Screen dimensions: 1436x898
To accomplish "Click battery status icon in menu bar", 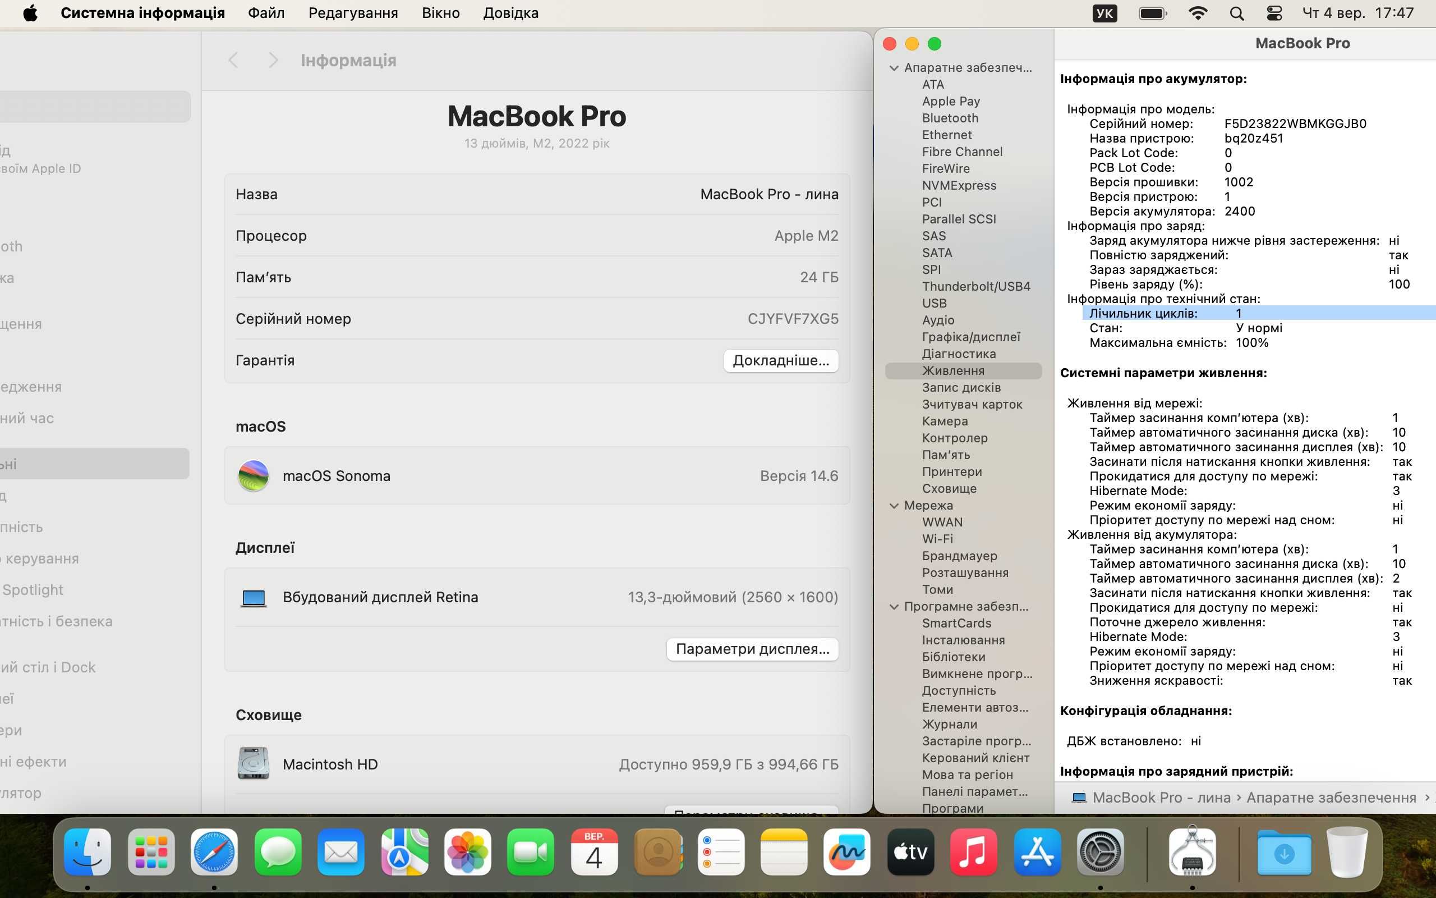I will [x=1153, y=13].
